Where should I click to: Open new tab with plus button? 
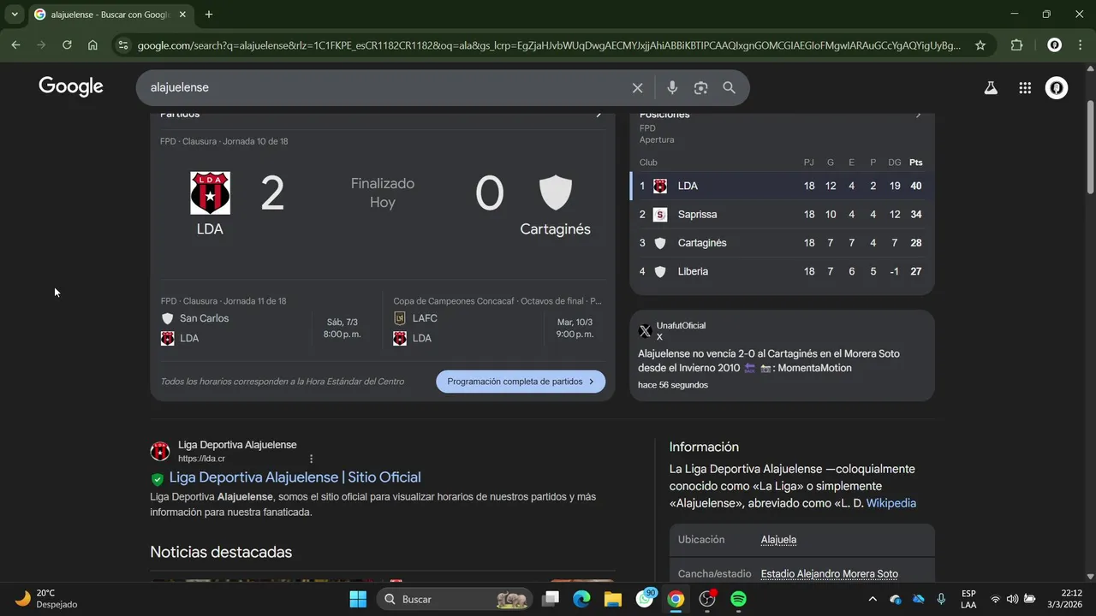pos(209,15)
